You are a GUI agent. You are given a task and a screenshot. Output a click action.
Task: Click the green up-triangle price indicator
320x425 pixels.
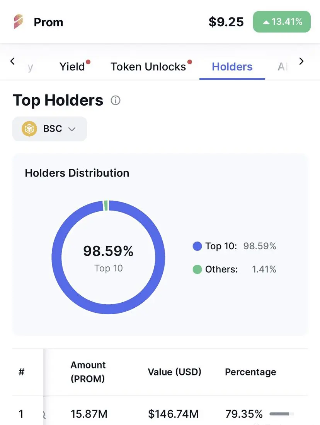266,22
